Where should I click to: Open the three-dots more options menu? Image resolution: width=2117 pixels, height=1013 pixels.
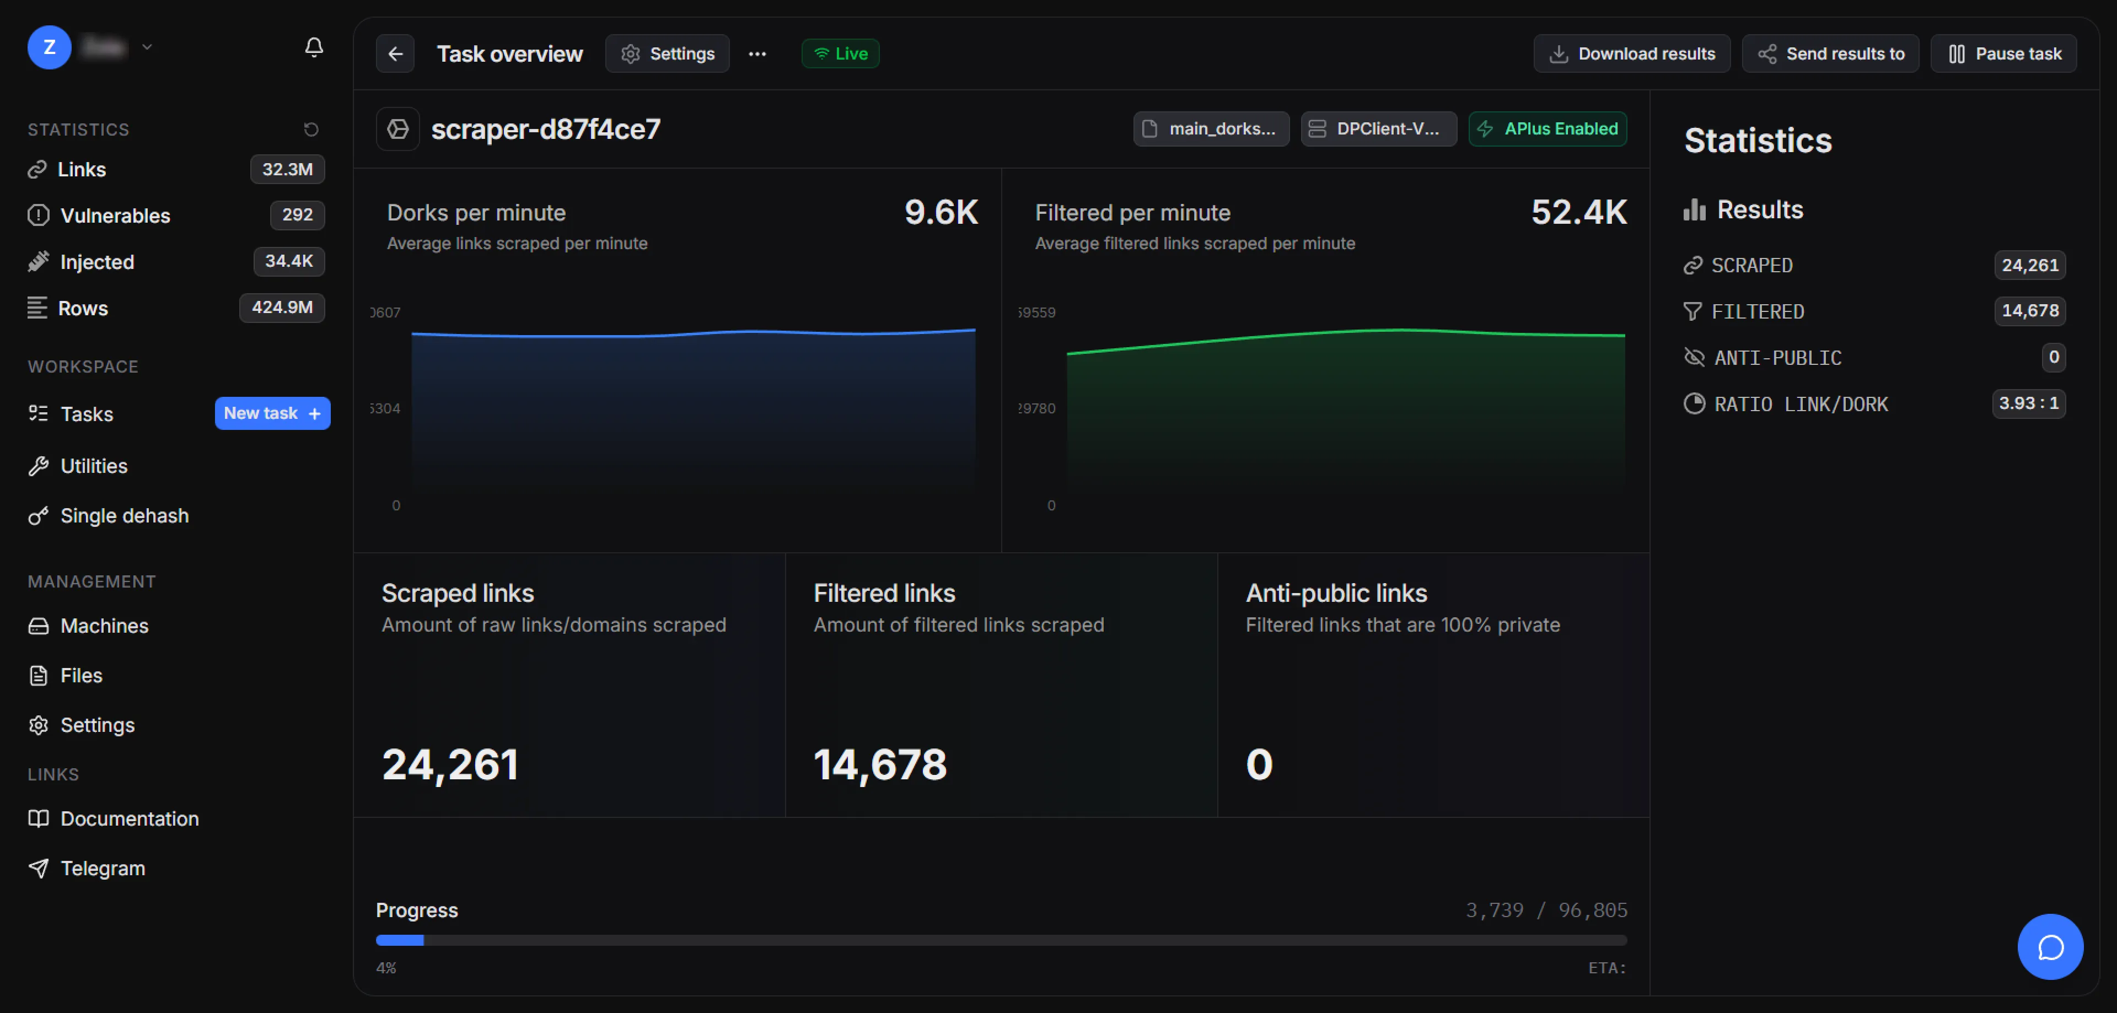click(x=757, y=54)
